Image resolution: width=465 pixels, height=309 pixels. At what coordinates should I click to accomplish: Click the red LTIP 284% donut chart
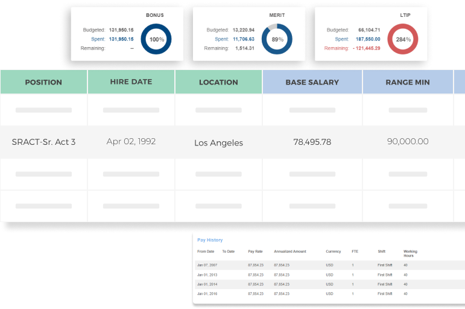(402, 39)
